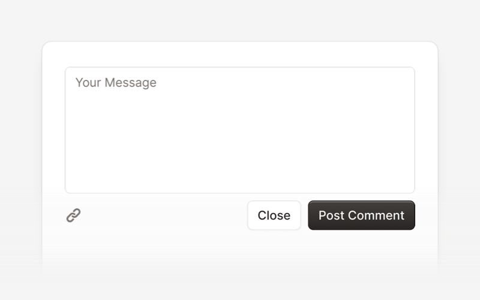Click the empty area of the message box
This screenshot has width=480, height=300.
click(x=240, y=138)
